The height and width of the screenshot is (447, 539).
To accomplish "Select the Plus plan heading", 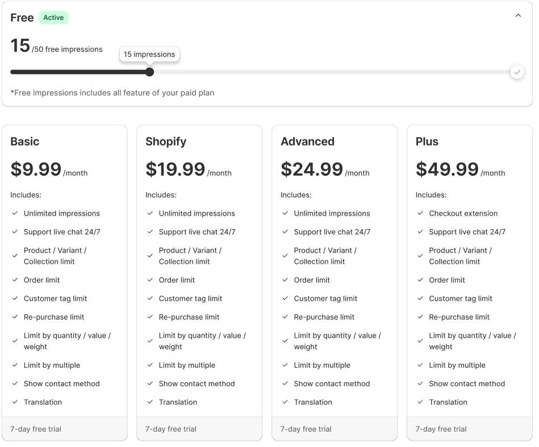I will coord(427,142).
